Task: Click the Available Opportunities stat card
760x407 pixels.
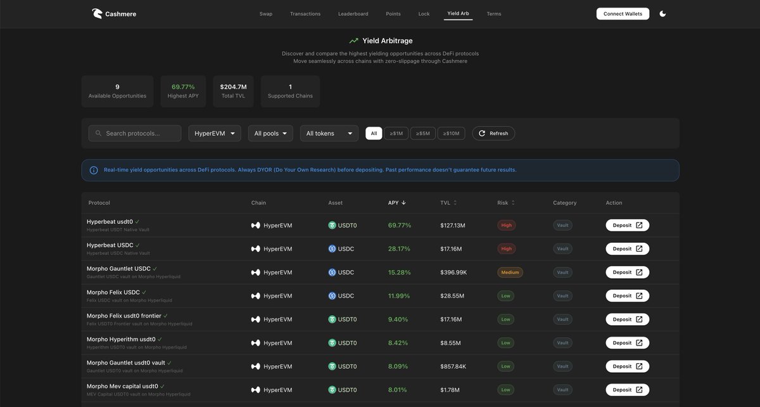Action: pos(117,91)
